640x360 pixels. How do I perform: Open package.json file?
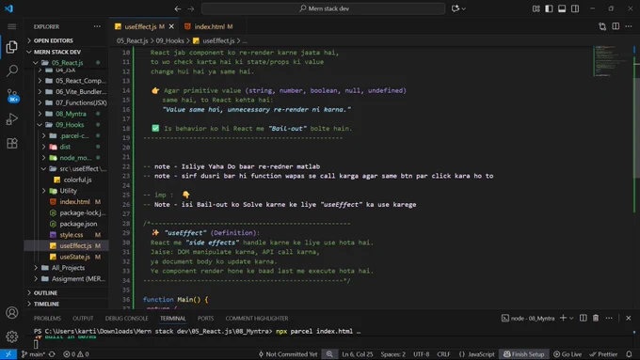tap(78, 224)
